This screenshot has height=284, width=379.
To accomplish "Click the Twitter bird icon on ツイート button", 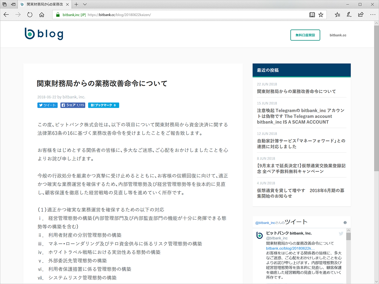I will pos(41,105).
